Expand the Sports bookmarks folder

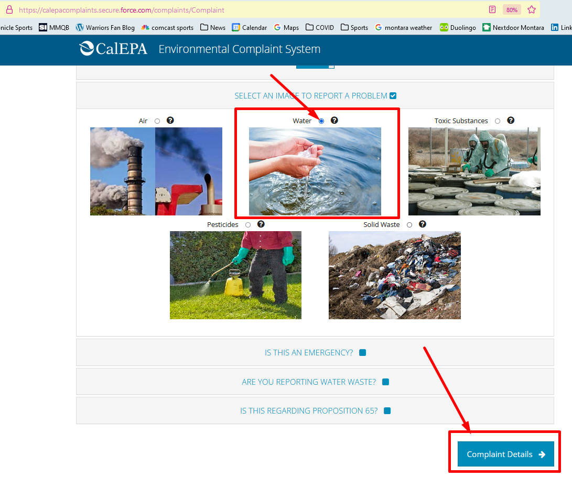[354, 27]
